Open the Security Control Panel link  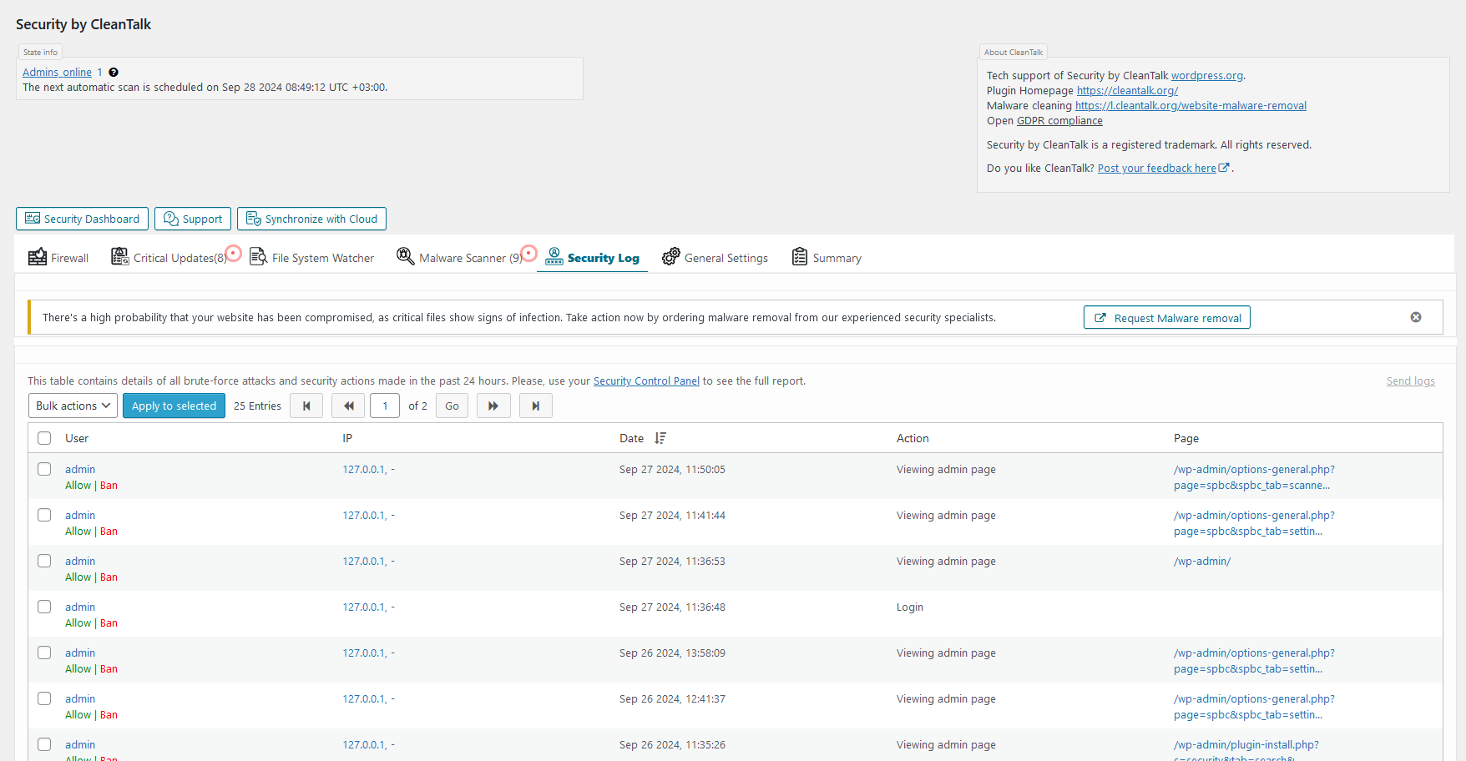click(646, 381)
